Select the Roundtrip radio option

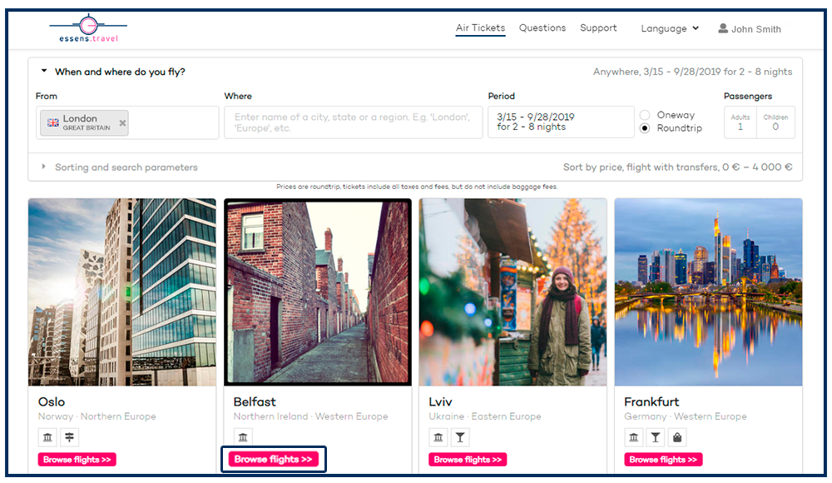pyautogui.click(x=645, y=128)
